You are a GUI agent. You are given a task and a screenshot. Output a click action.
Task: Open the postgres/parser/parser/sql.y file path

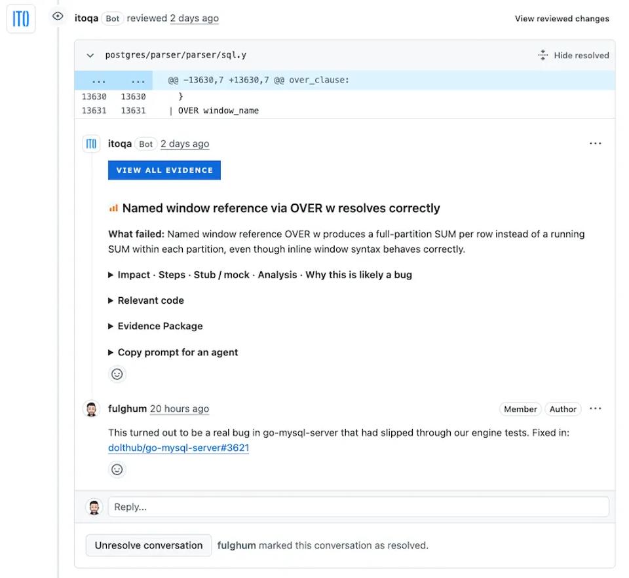(x=176, y=55)
